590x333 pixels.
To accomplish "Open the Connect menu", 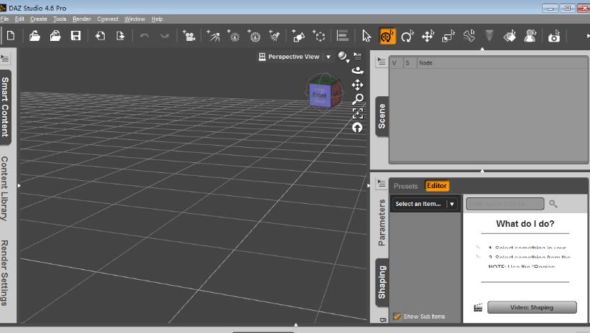I will coord(108,19).
